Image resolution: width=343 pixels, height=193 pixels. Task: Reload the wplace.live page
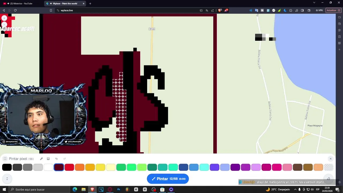15,10
